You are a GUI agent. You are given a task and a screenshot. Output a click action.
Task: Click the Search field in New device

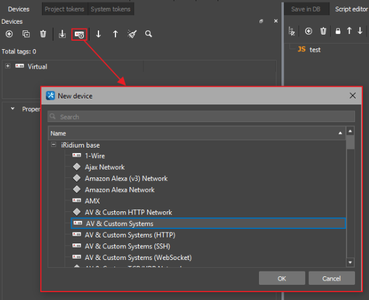tap(201, 117)
